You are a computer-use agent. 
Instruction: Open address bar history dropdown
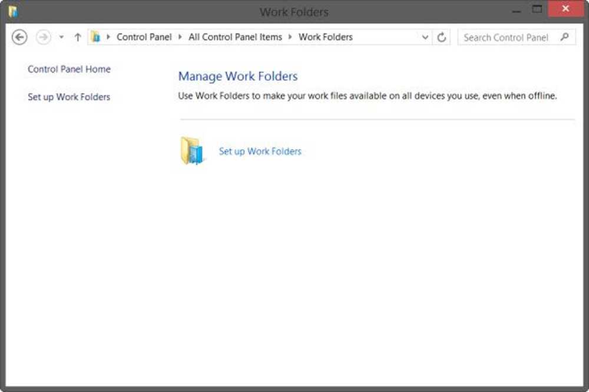point(425,37)
